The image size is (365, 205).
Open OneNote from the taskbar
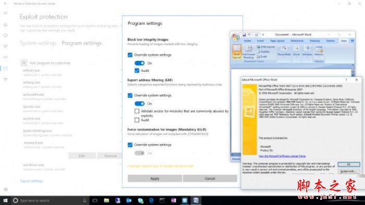pyautogui.click(x=174, y=200)
